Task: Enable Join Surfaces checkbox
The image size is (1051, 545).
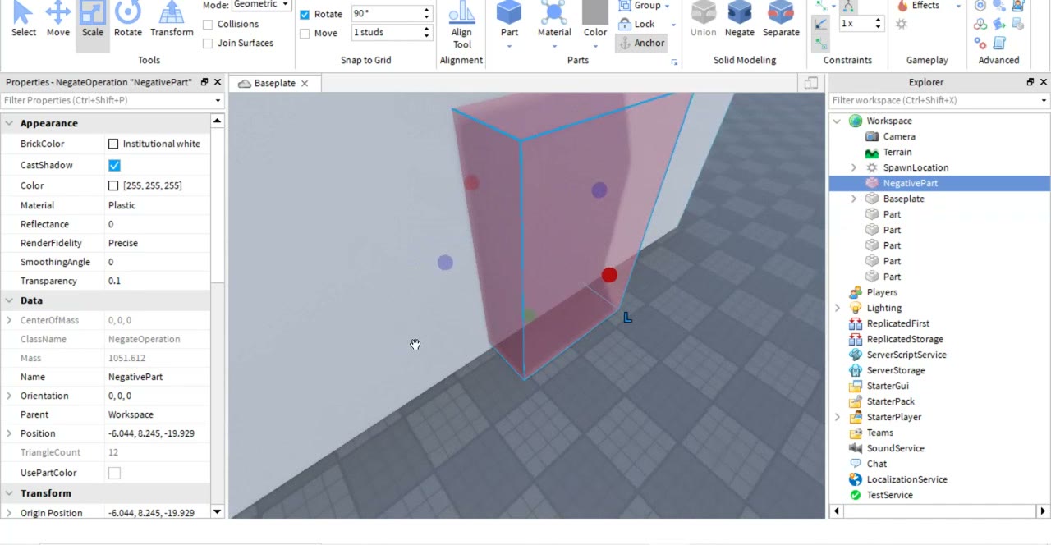Action: click(x=208, y=44)
